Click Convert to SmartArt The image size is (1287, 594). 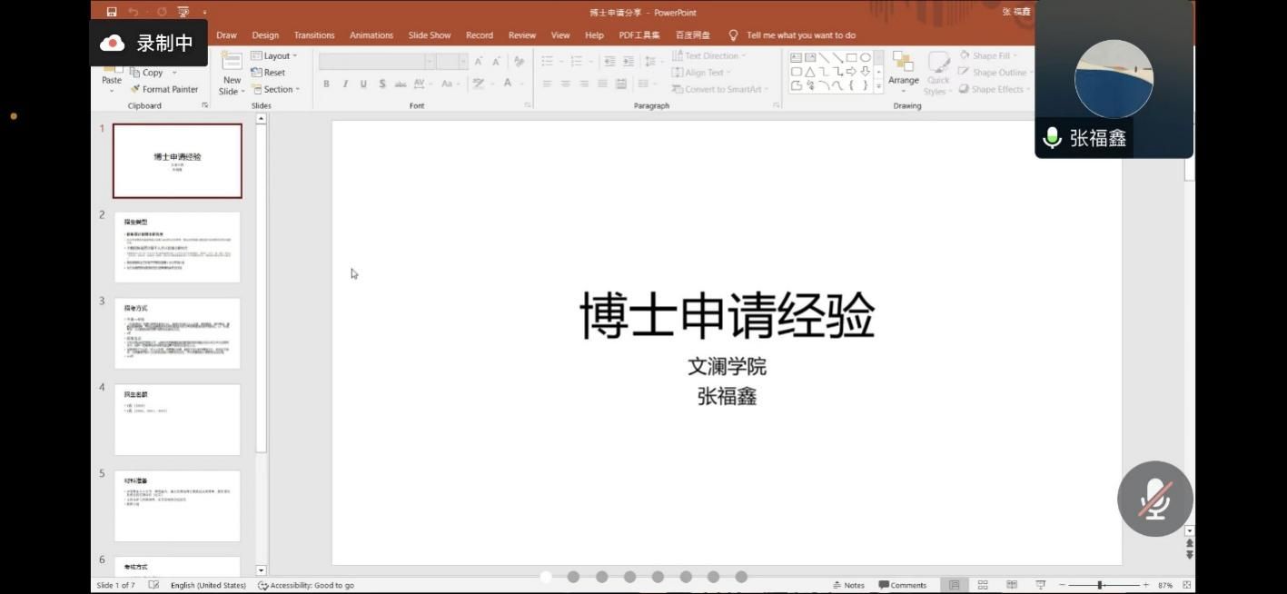click(720, 89)
